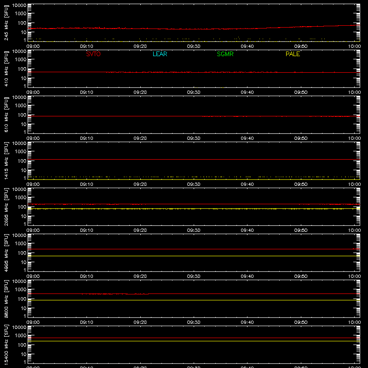Viewport: 368px width, 368px height.
Task: Click the red trace in the 15400 MHz panel
Action: [194, 338]
